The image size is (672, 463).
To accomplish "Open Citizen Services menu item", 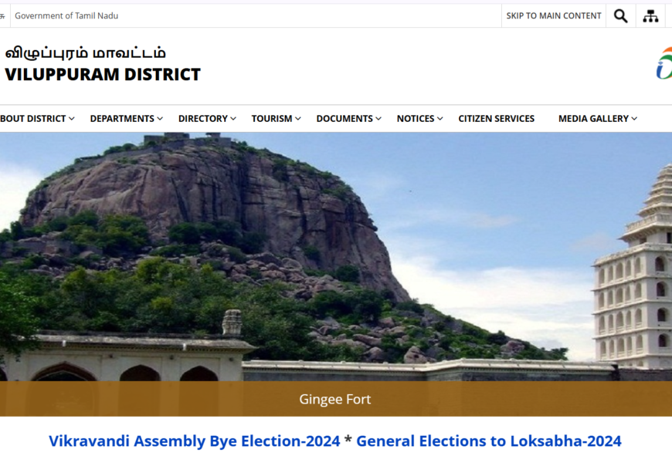I will (x=497, y=119).
